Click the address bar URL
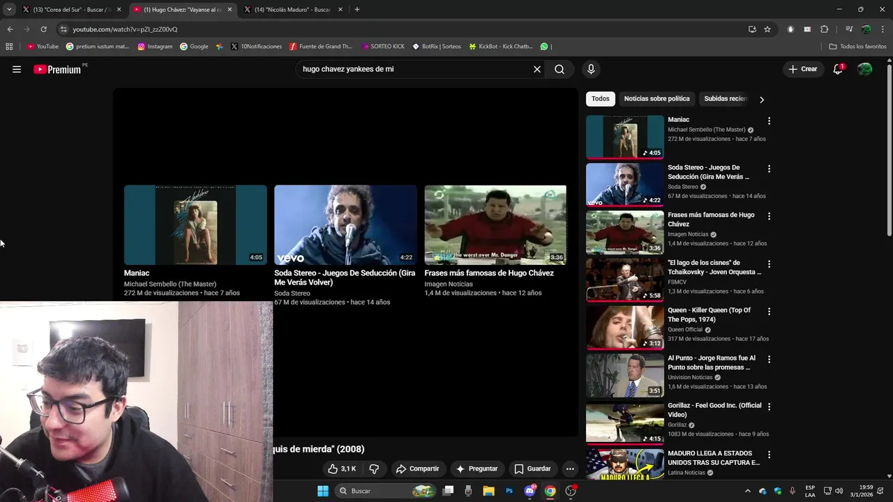 point(125,29)
